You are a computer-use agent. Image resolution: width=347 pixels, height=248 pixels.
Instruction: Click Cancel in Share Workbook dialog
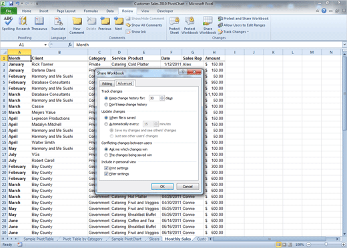(x=188, y=187)
